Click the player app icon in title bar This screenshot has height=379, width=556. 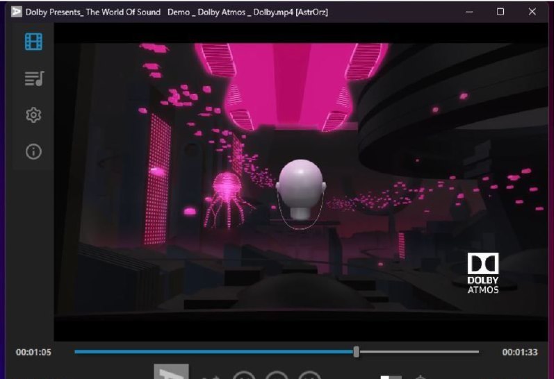[x=16, y=12]
